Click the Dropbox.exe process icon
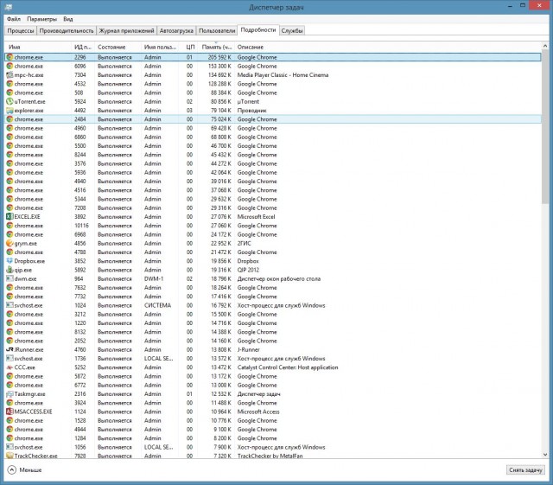 [x=10, y=261]
